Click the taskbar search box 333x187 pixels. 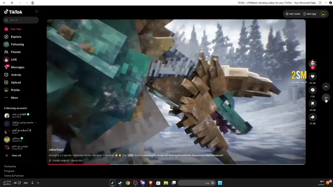(197, 183)
